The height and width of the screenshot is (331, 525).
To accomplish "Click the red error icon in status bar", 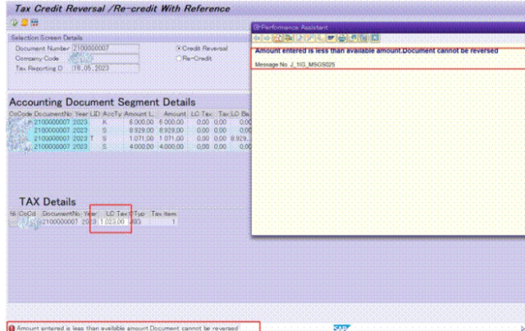I will (x=11, y=328).
